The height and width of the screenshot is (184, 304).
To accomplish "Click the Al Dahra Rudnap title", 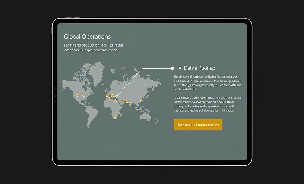I will click(x=197, y=68).
